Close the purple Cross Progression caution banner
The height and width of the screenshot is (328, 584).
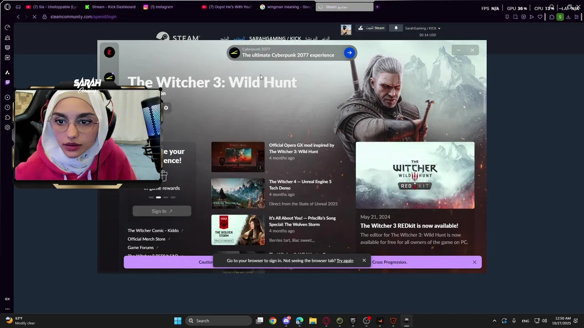(x=474, y=262)
